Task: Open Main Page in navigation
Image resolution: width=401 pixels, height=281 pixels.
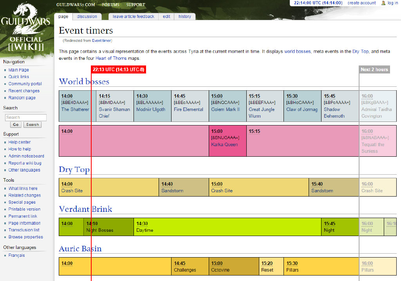Action: [19, 70]
